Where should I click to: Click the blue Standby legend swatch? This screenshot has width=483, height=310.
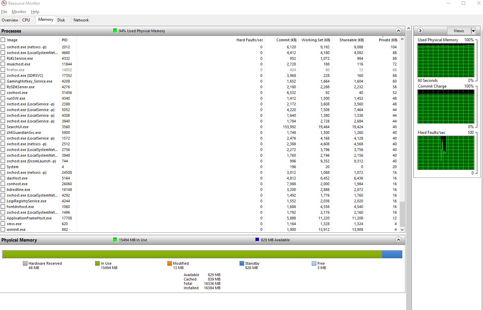242,263
